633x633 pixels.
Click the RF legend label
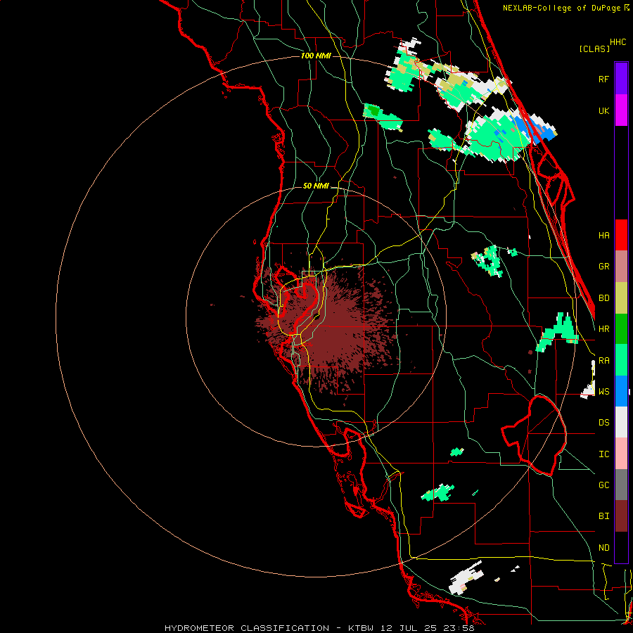603,79
